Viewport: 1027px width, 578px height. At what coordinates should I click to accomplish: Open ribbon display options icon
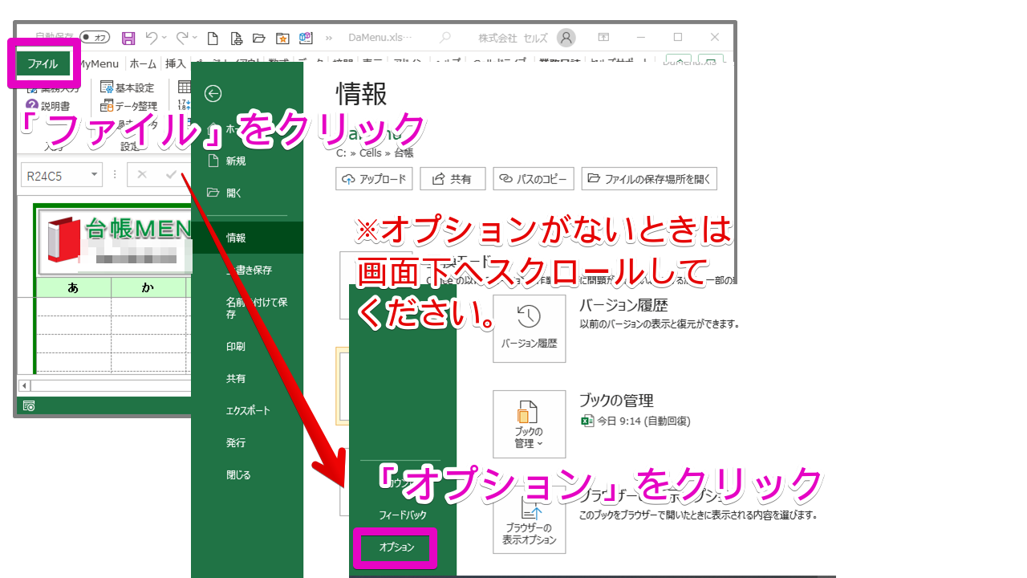point(603,38)
